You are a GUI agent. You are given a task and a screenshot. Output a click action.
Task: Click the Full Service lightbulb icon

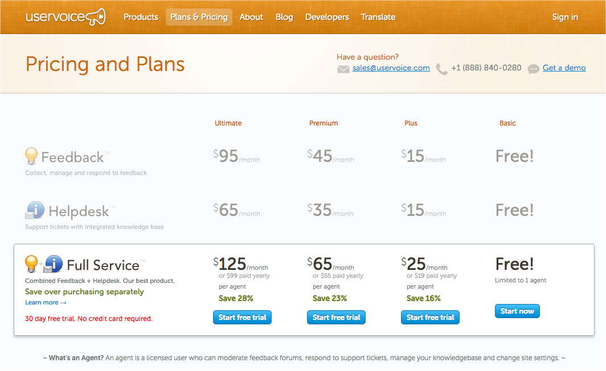pos(31,264)
